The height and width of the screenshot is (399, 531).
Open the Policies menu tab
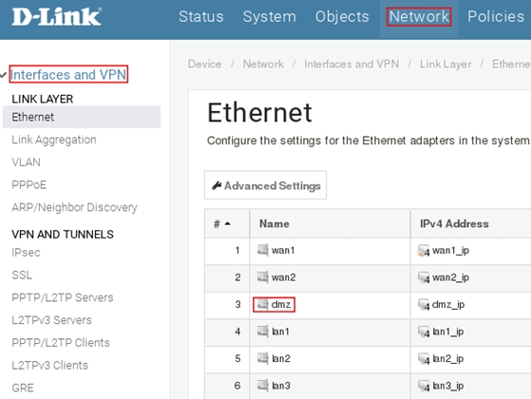[496, 16]
